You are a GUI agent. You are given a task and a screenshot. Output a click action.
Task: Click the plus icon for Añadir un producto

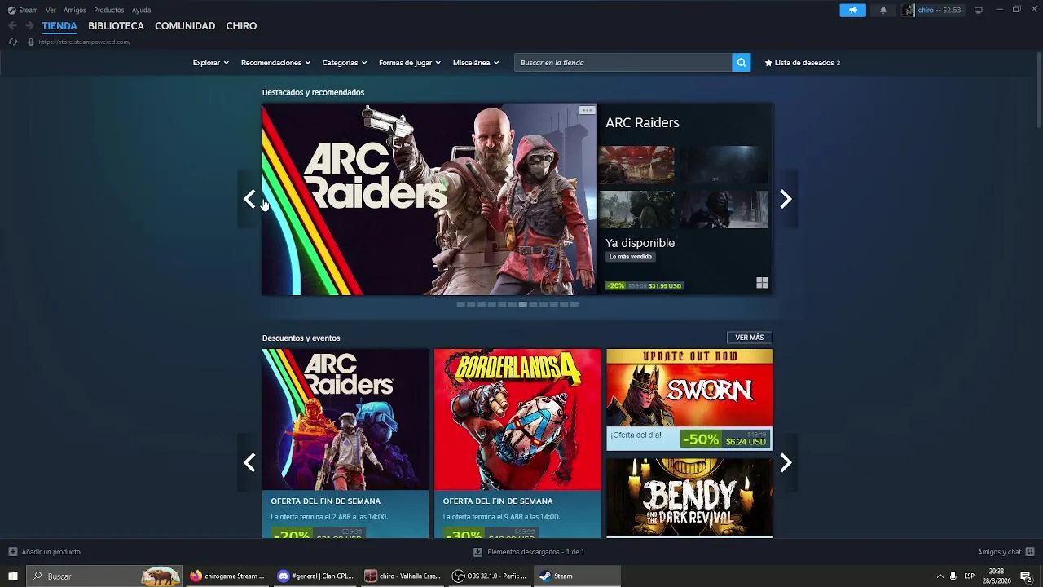(12, 552)
